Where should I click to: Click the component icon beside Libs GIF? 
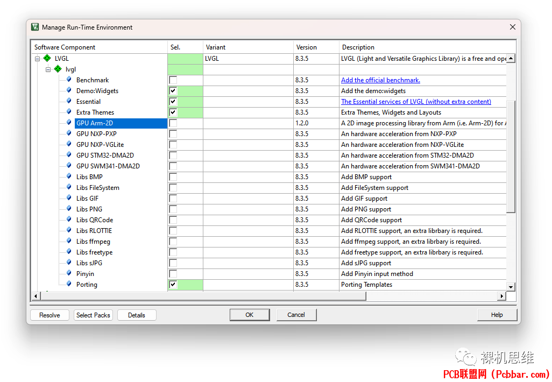point(69,198)
